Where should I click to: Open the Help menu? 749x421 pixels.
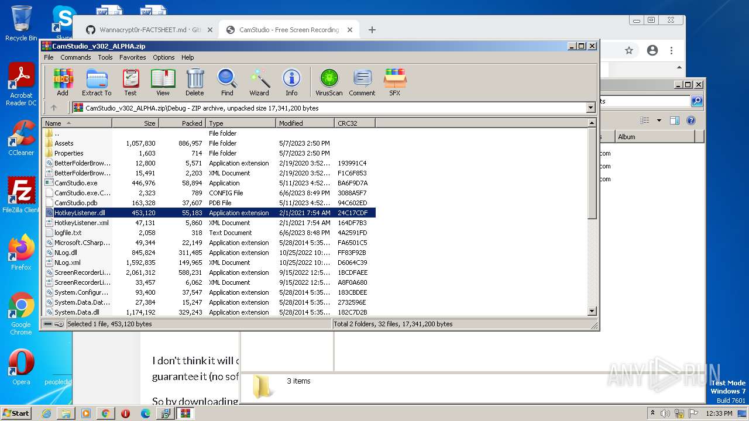187,57
